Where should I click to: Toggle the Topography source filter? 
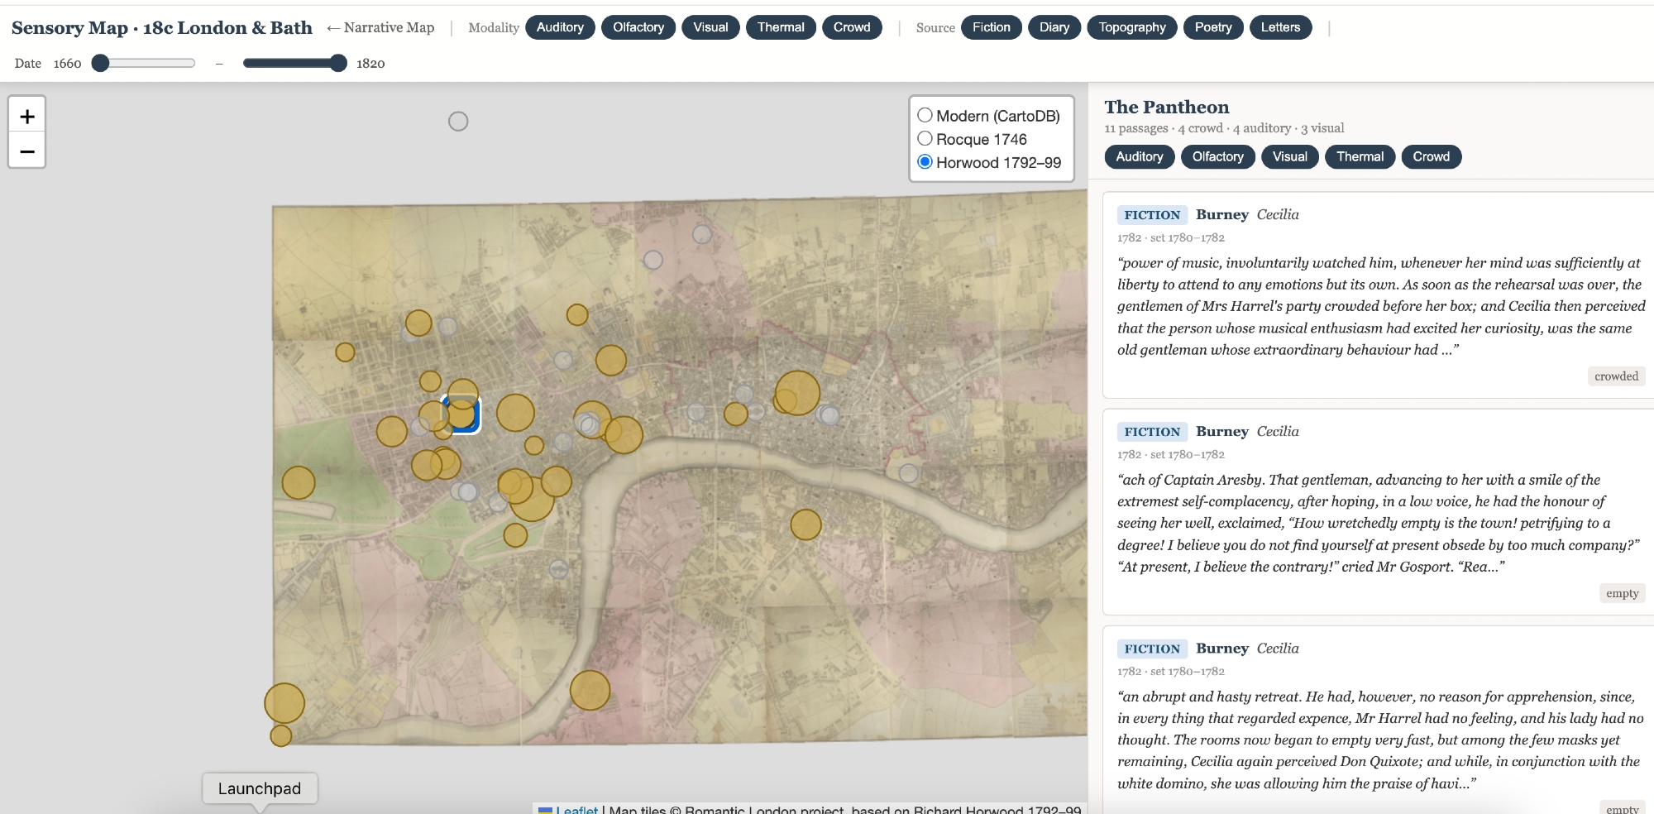1131,27
